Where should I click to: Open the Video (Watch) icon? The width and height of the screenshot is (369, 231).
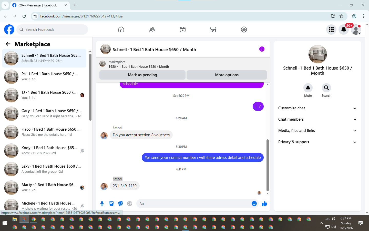coord(183,30)
